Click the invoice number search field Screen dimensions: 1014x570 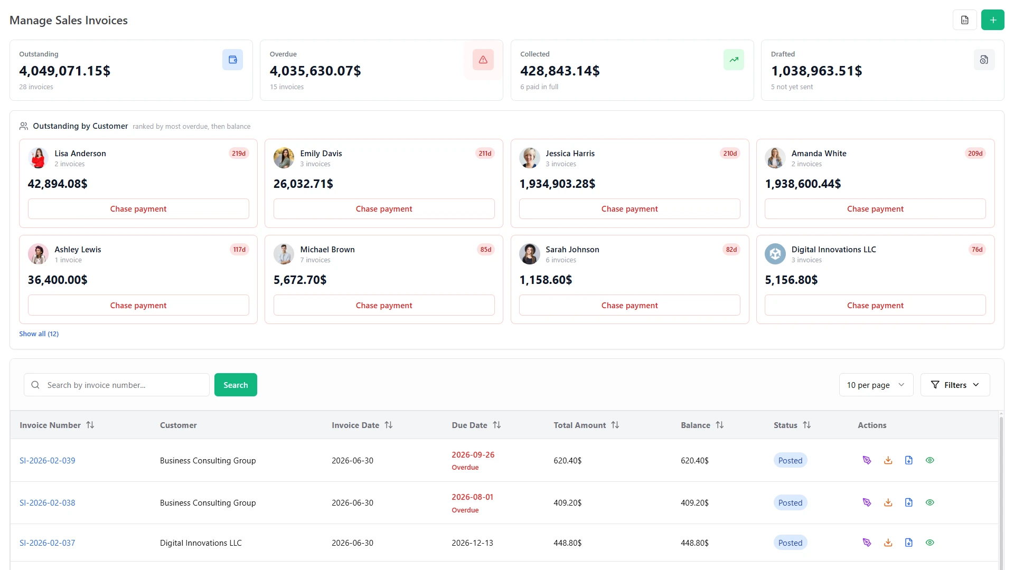pos(117,385)
